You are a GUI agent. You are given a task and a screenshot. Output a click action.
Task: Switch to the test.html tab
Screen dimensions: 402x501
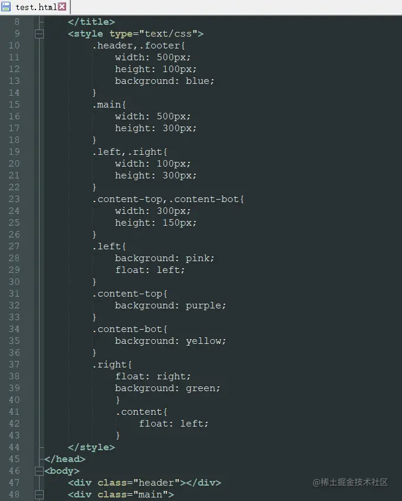point(35,6)
